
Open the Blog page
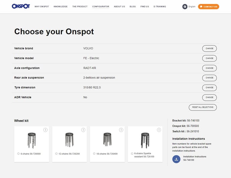tap(132, 7)
